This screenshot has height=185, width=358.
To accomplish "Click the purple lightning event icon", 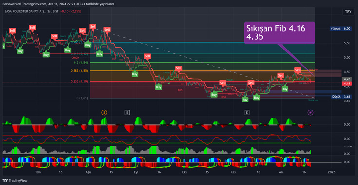I will pyautogui.click(x=310, y=113).
